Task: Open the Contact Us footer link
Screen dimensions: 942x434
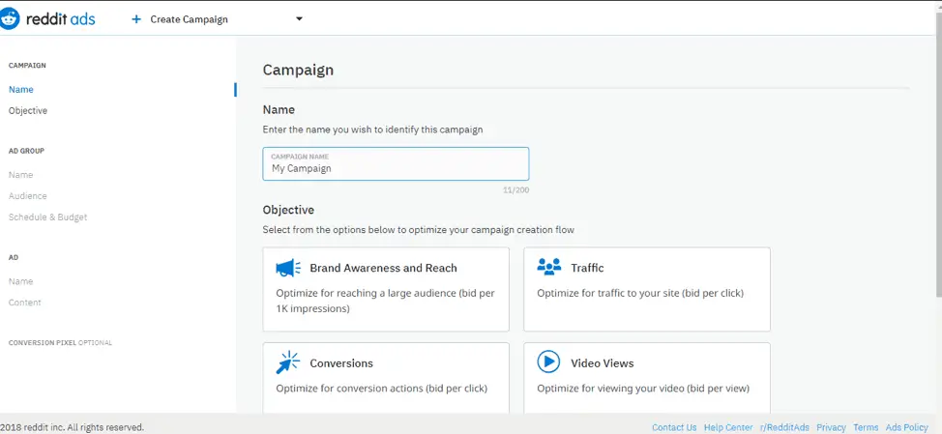Action: tap(674, 427)
